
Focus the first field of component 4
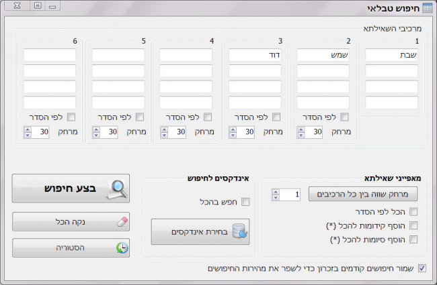pyautogui.click(x=186, y=55)
